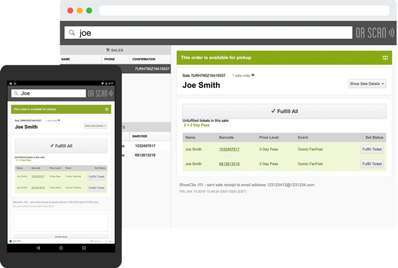Viewport: 398px width, 268px height.
Task: Tap Fulfill All on the tablet
Action: [61, 146]
